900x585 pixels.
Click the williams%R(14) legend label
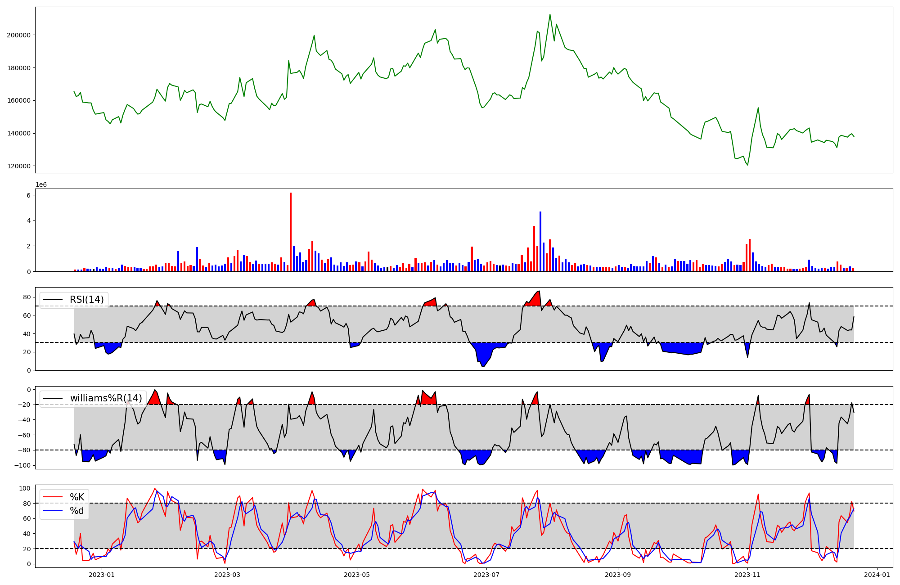coord(106,398)
